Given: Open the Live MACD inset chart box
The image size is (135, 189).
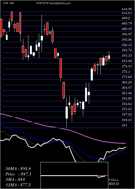Looking at the screenshot, I should [x=74, y=175].
